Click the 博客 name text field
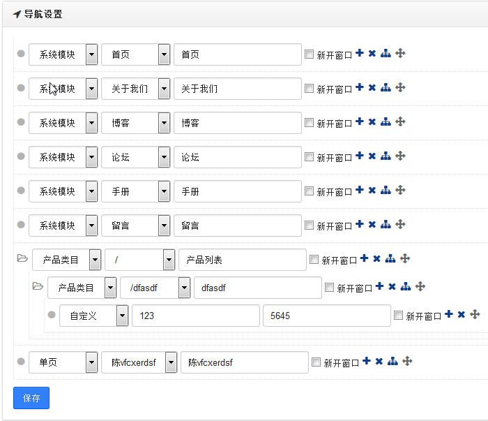The image size is (488, 421). (237, 123)
